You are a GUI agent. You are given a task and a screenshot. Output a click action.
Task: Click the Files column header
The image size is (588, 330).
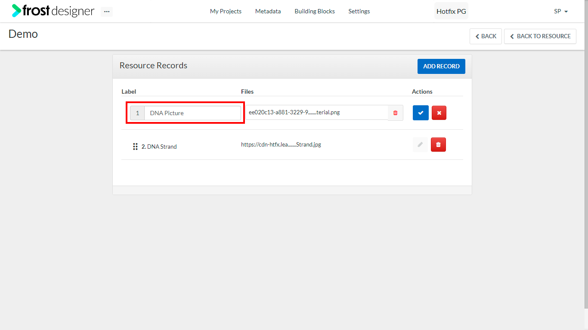[x=247, y=92]
